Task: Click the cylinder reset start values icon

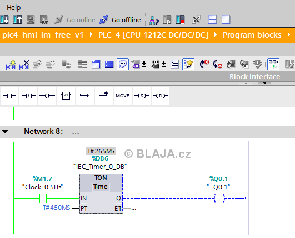Action: (66, 64)
